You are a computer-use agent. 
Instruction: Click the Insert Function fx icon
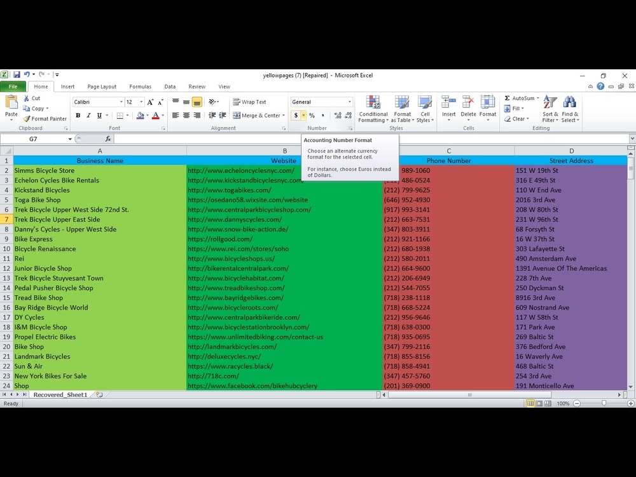[108, 139]
